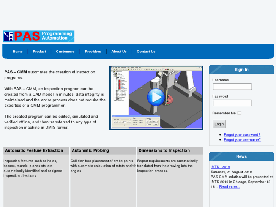Screen dimensions: 276x207
Task: Click the PAS Programming Automation logo
Action: pyautogui.click(x=39, y=36)
